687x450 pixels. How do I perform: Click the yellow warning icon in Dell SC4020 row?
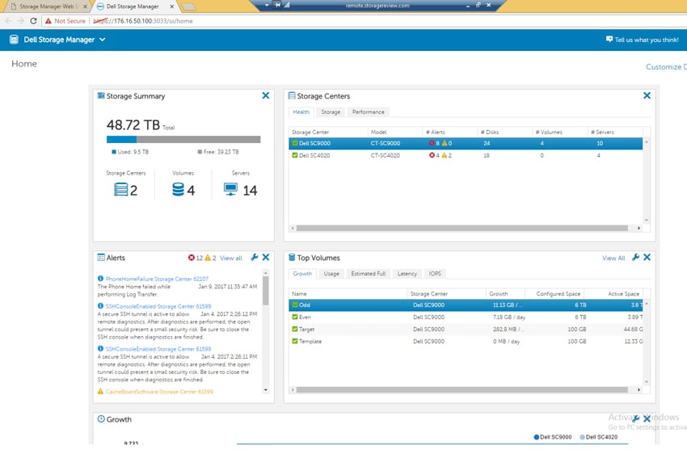[x=445, y=155]
